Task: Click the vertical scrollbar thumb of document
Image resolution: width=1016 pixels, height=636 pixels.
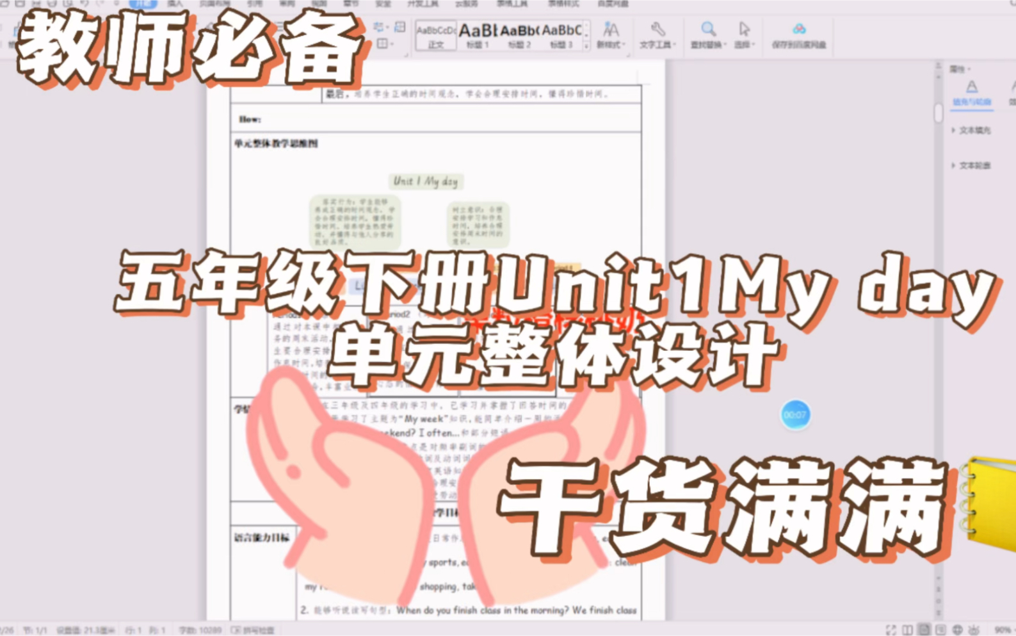Action: pyautogui.click(x=938, y=113)
